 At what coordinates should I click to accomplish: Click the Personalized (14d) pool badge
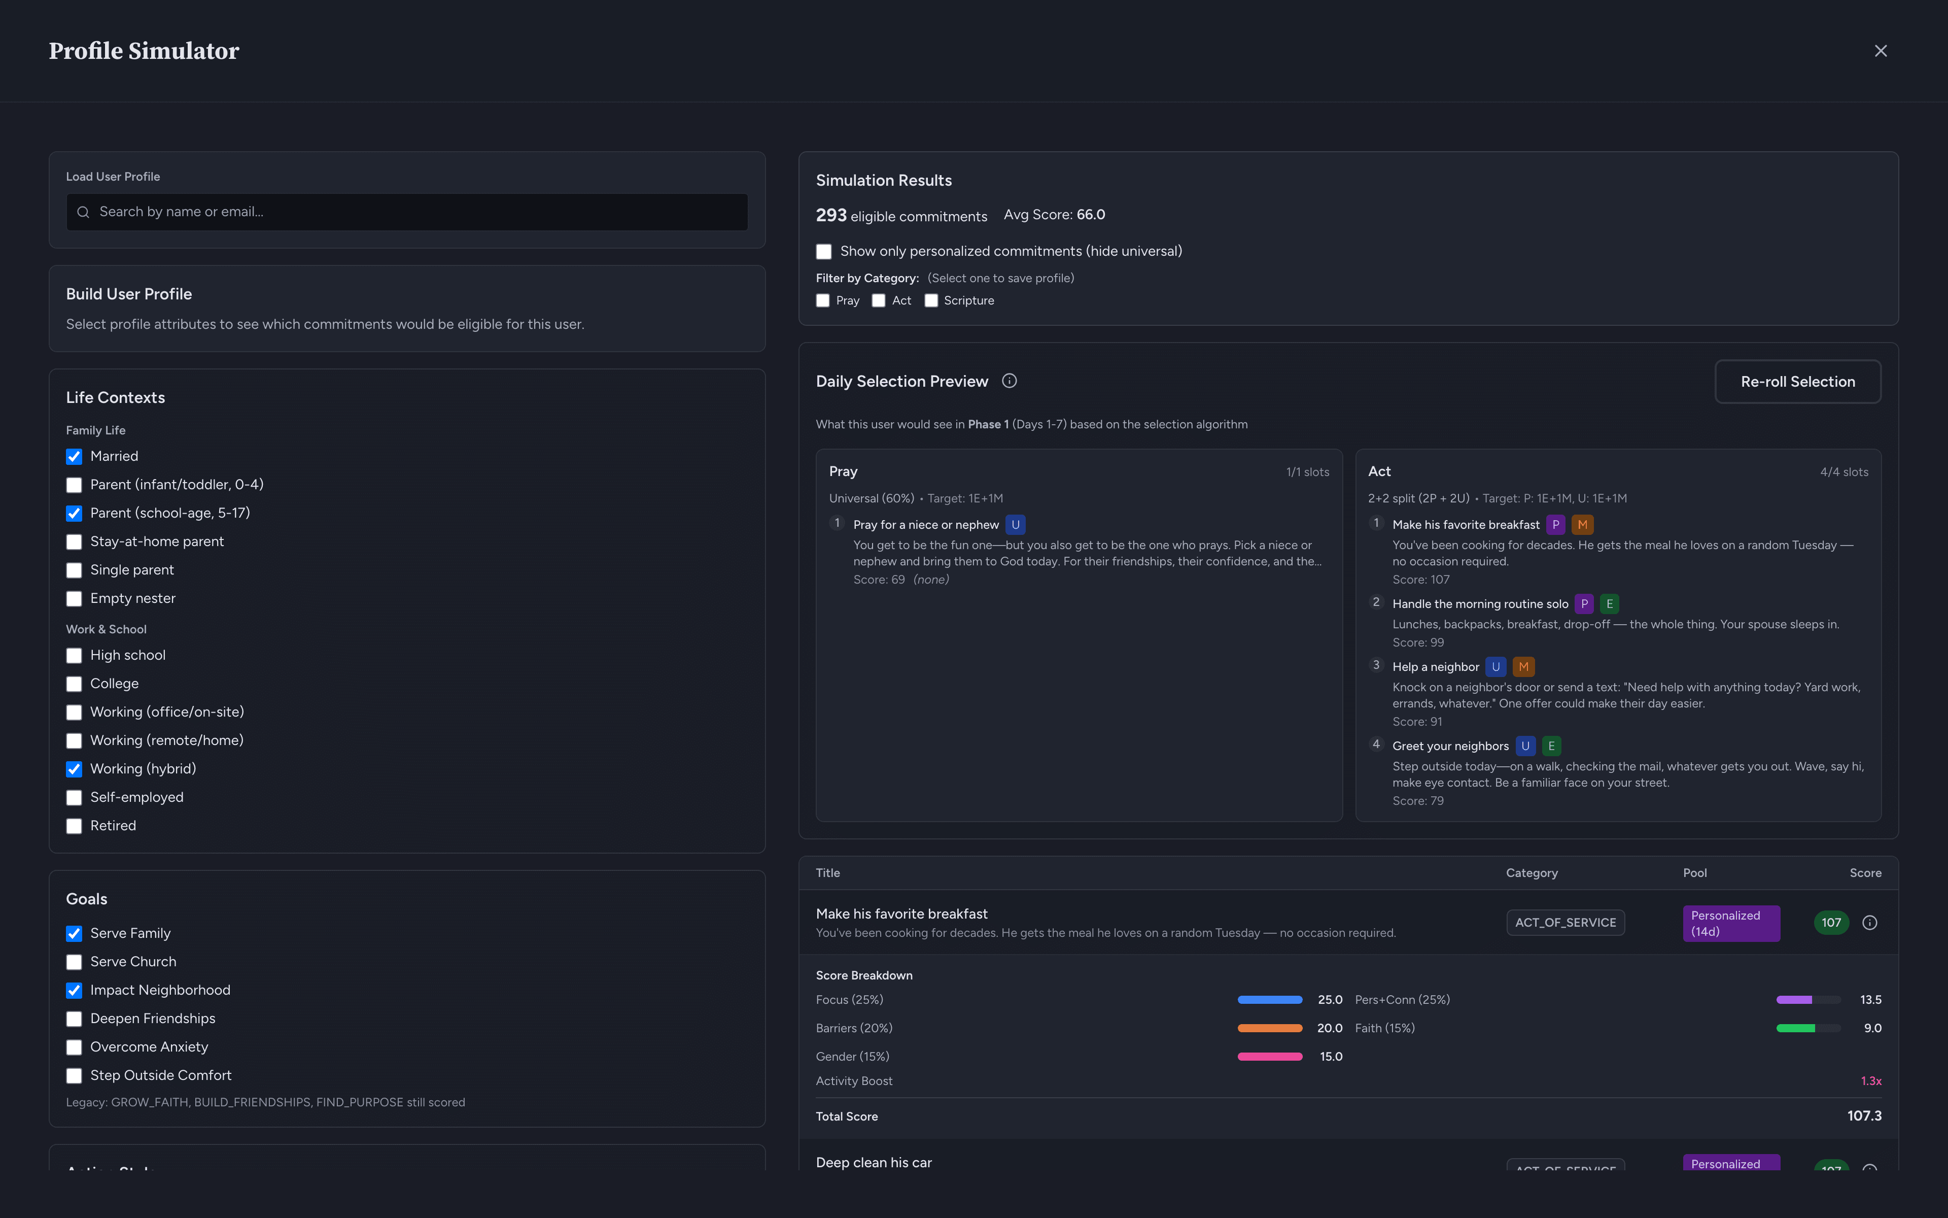pyautogui.click(x=1731, y=923)
